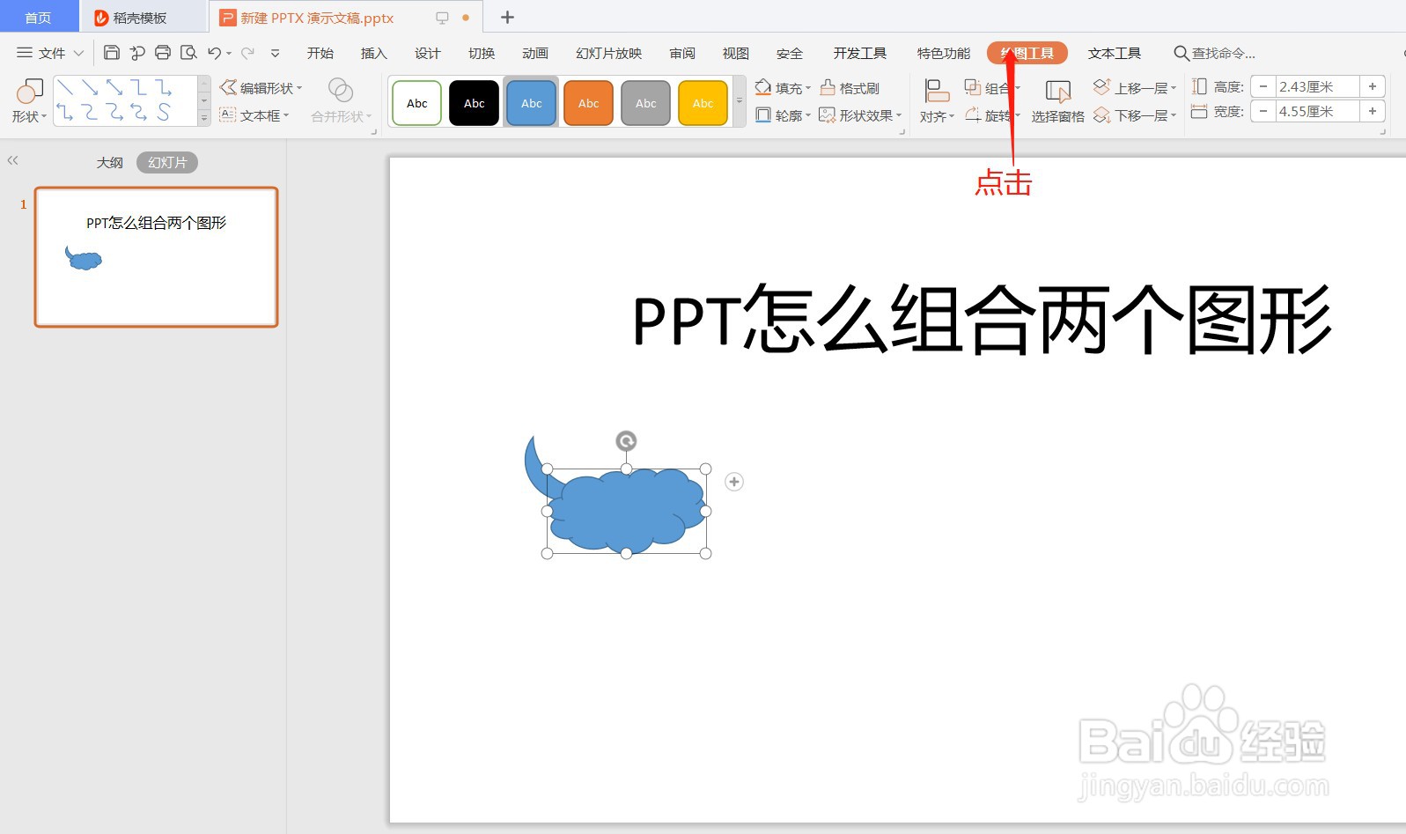Click the redo arrow icon
Image resolution: width=1406 pixels, height=834 pixels.
click(x=248, y=53)
